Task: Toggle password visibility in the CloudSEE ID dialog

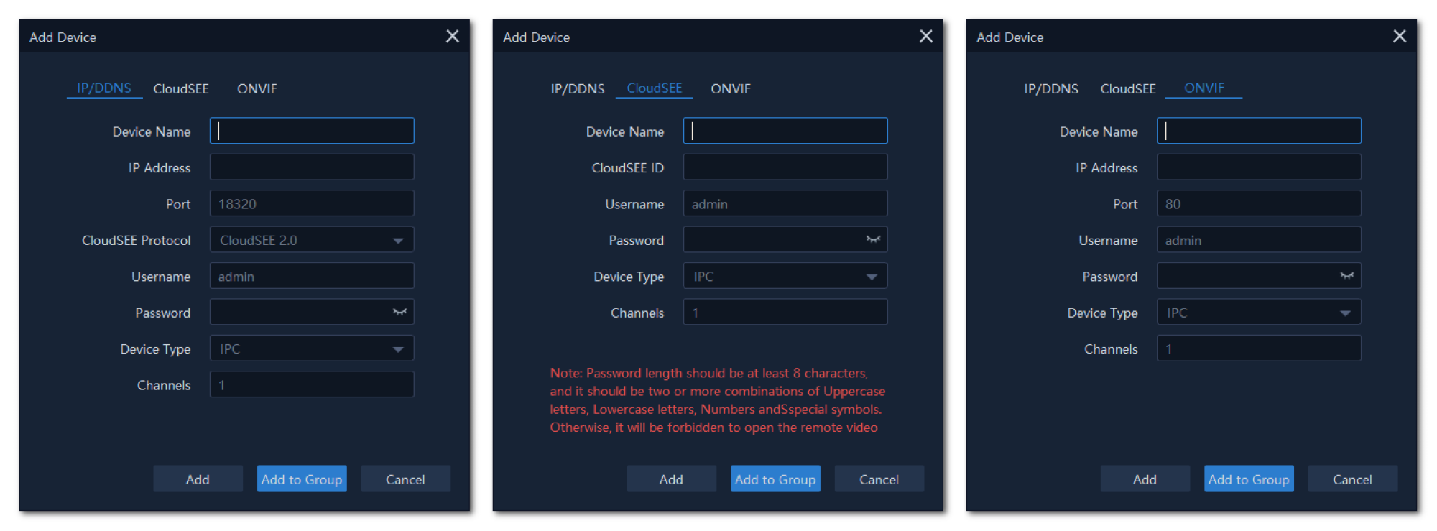Action: pos(873,239)
